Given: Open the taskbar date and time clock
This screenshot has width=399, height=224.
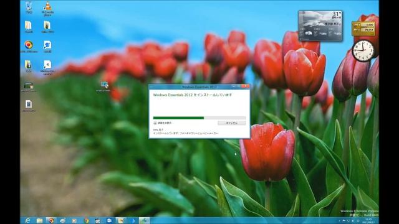Looking at the screenshot, I should click(x=368, y=220).
